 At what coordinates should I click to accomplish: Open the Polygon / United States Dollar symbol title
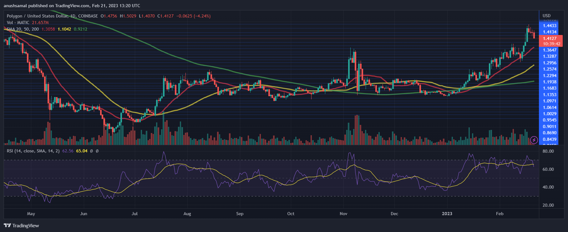point(37,16)
